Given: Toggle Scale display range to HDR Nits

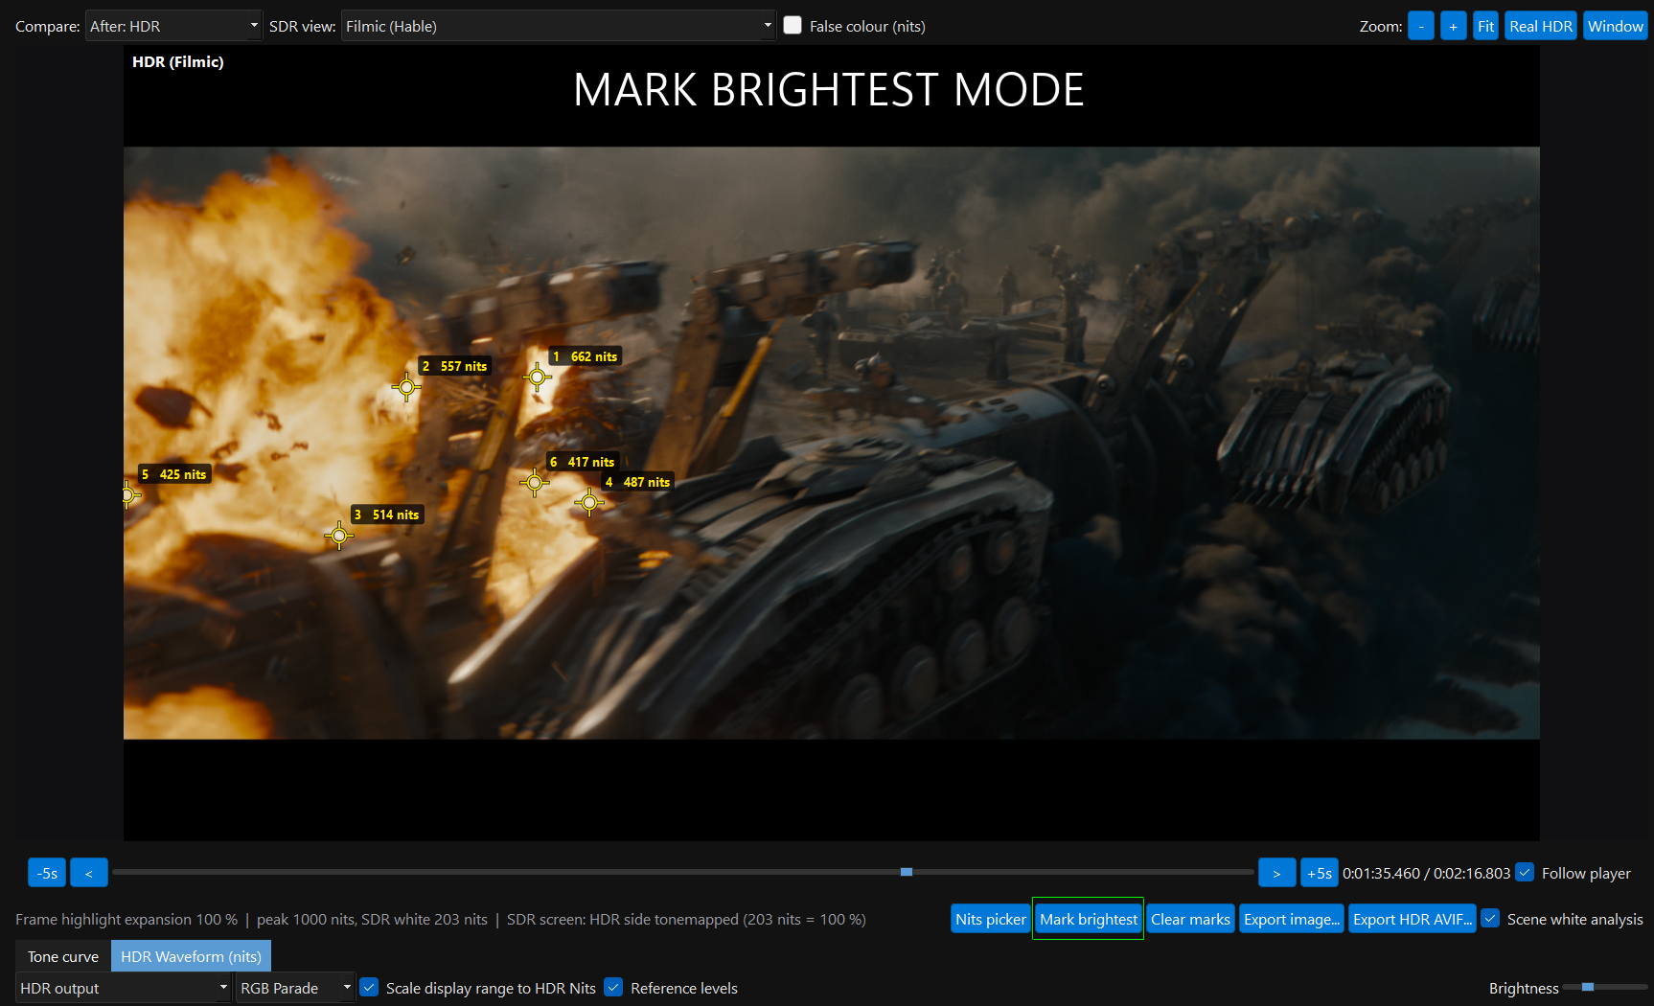Looking at the screenshot, I should pos(369,987).
